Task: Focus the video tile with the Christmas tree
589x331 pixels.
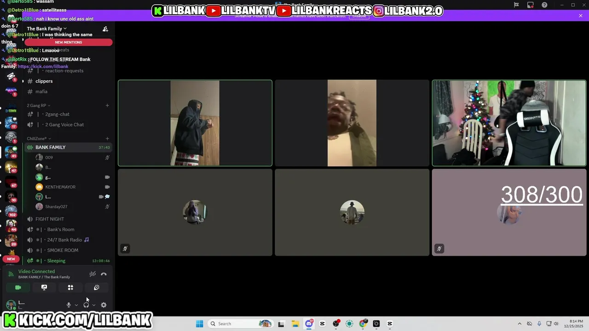Action: 509,123
